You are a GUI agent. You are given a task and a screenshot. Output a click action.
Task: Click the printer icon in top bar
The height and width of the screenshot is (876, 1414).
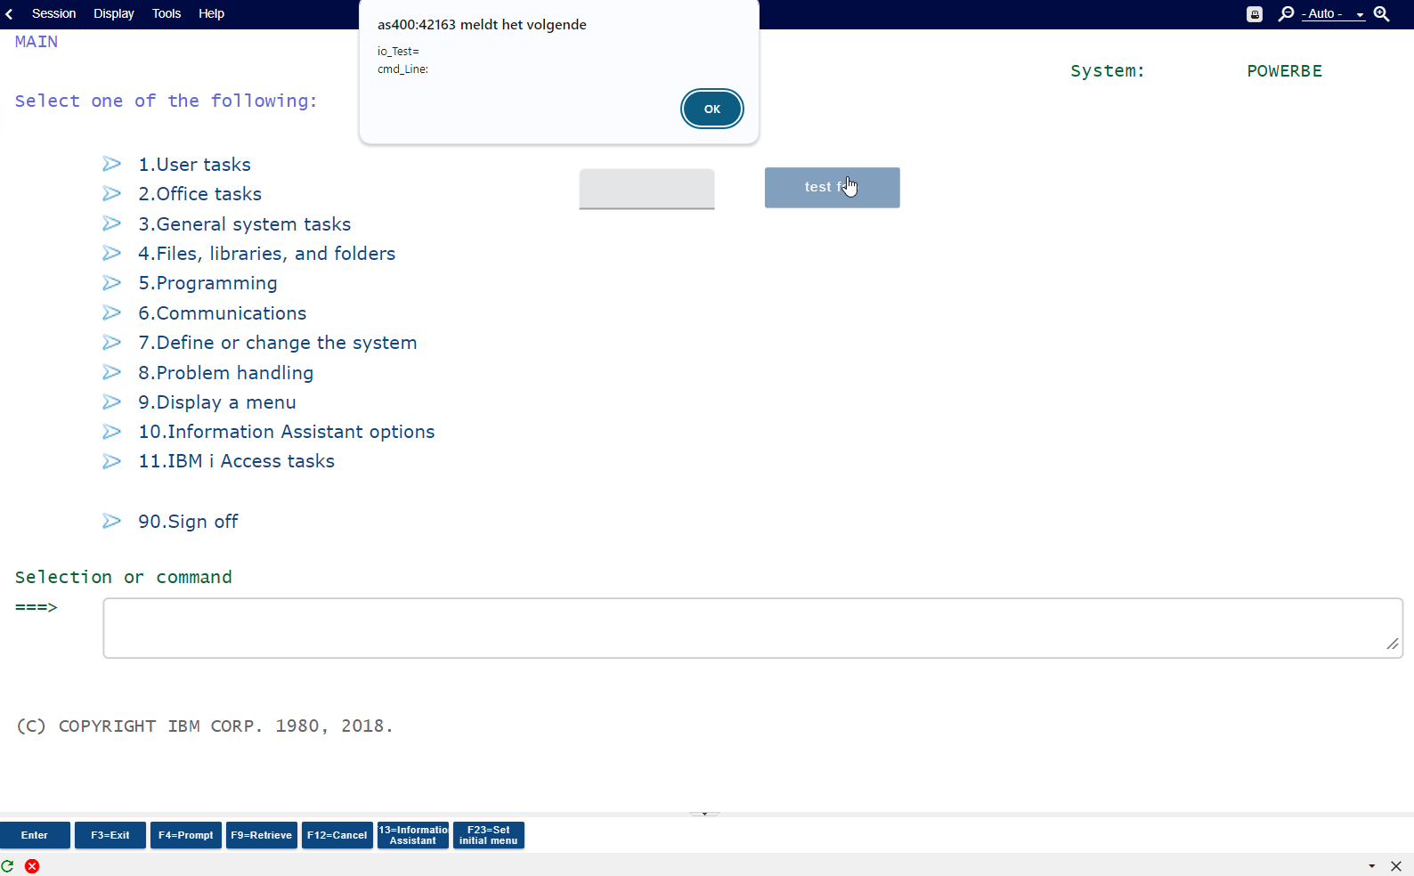[1255, 14]
